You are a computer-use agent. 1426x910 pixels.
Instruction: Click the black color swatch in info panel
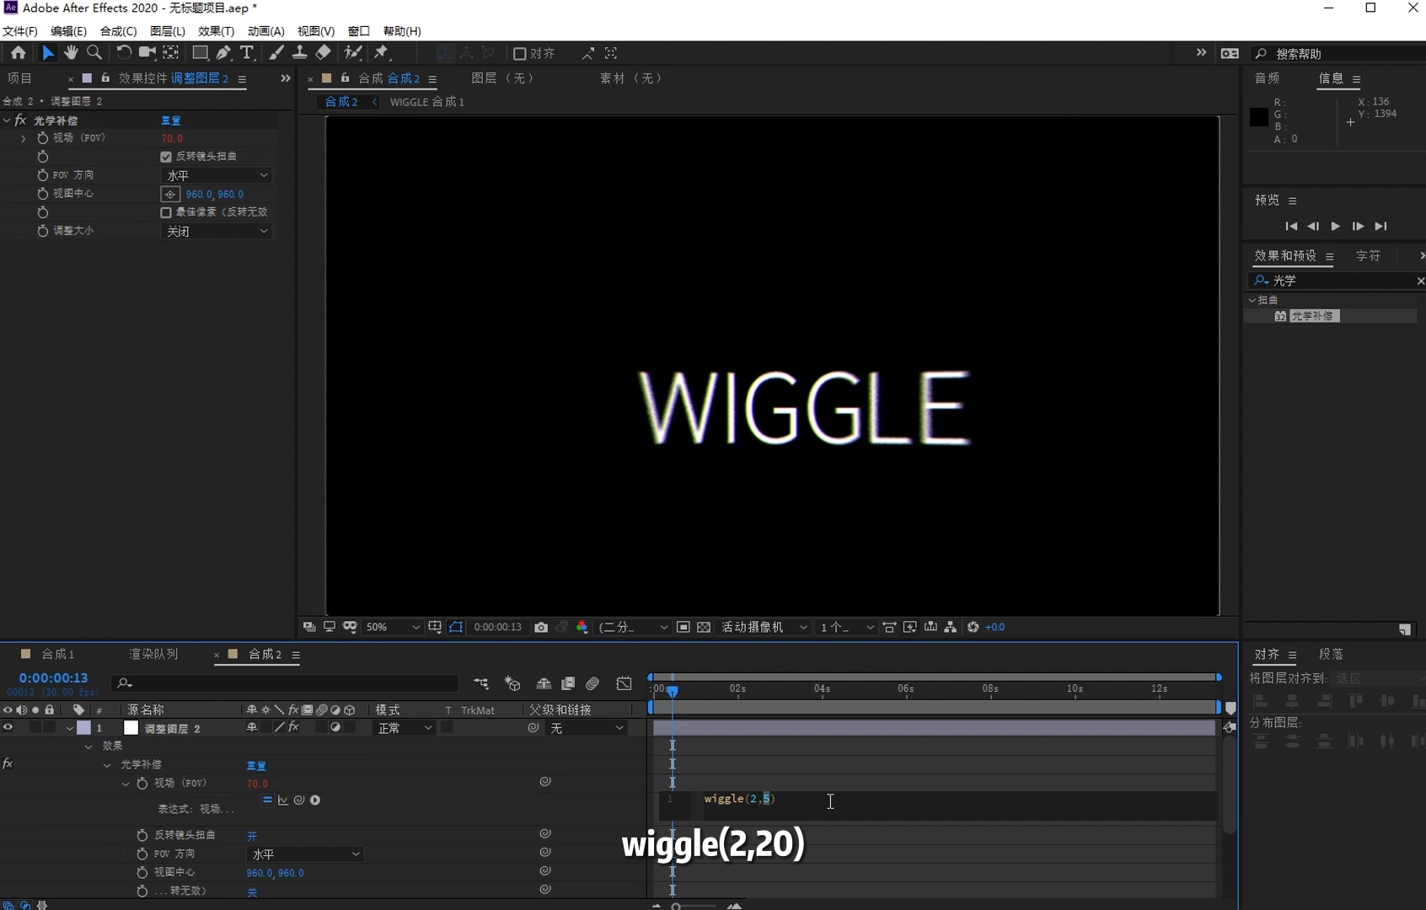pos(1258,117)
